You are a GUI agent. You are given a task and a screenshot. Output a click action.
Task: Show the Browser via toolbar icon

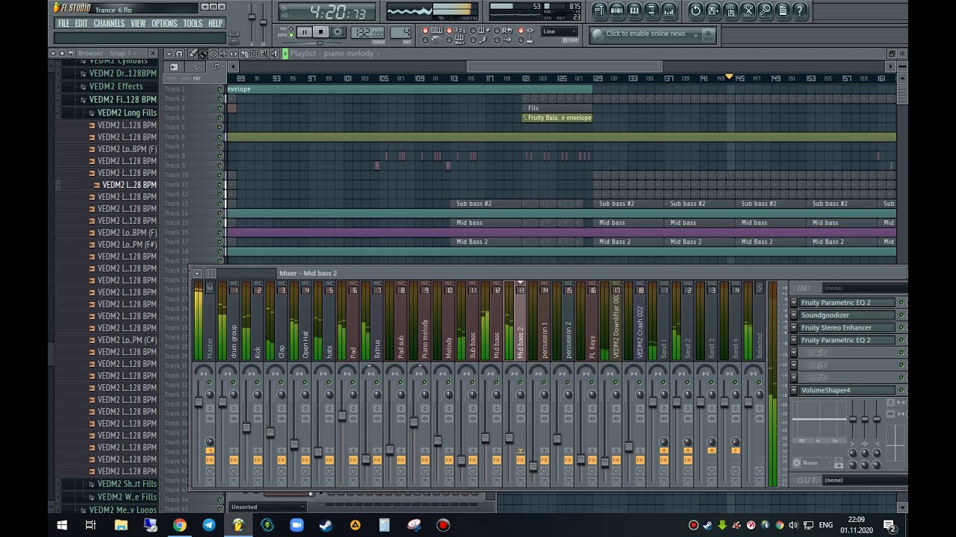tap(651, 10)
